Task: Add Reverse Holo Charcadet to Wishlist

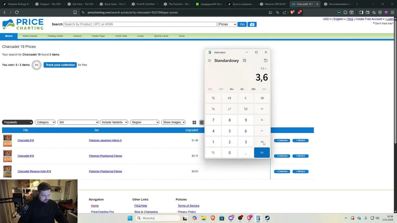Action: tap(301, 171)
